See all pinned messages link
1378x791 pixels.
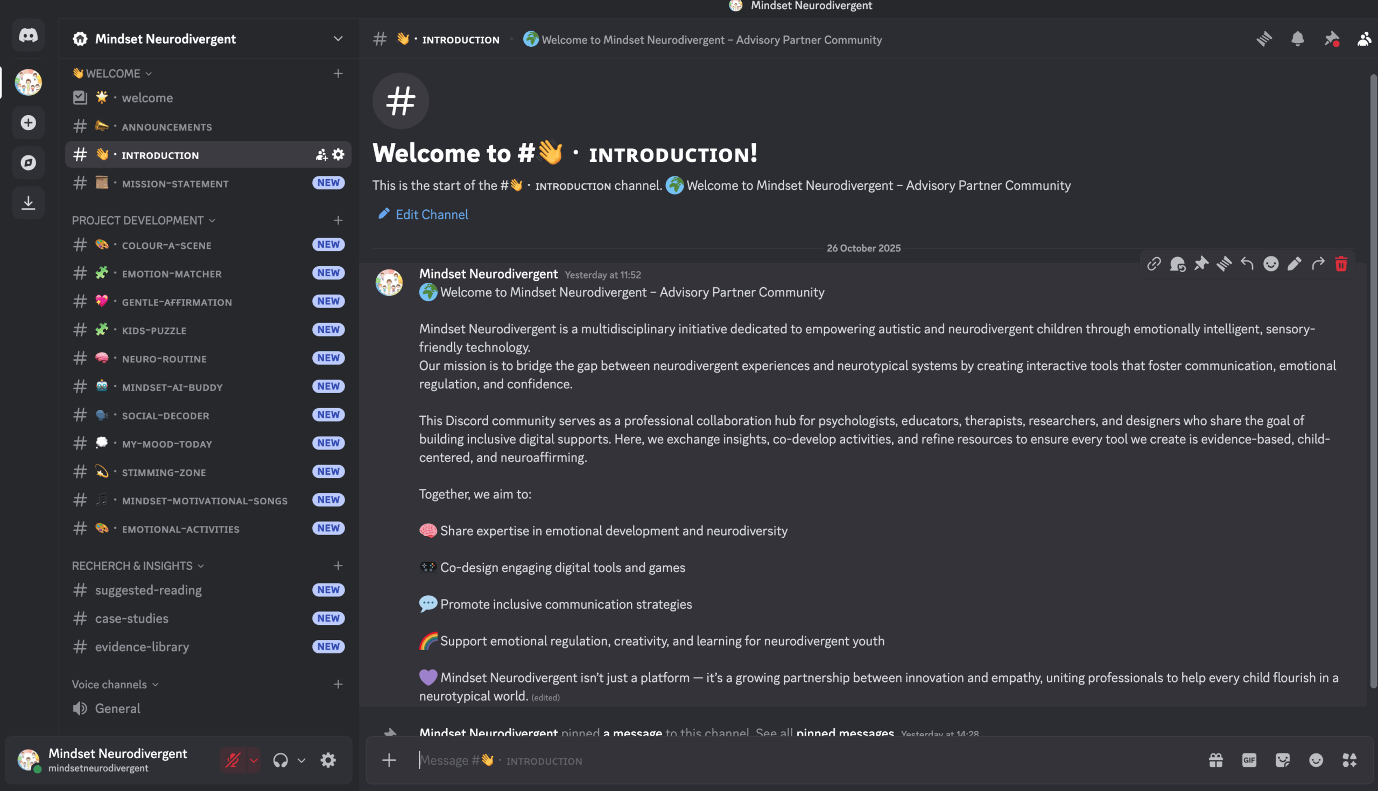[x=845, y=732]
